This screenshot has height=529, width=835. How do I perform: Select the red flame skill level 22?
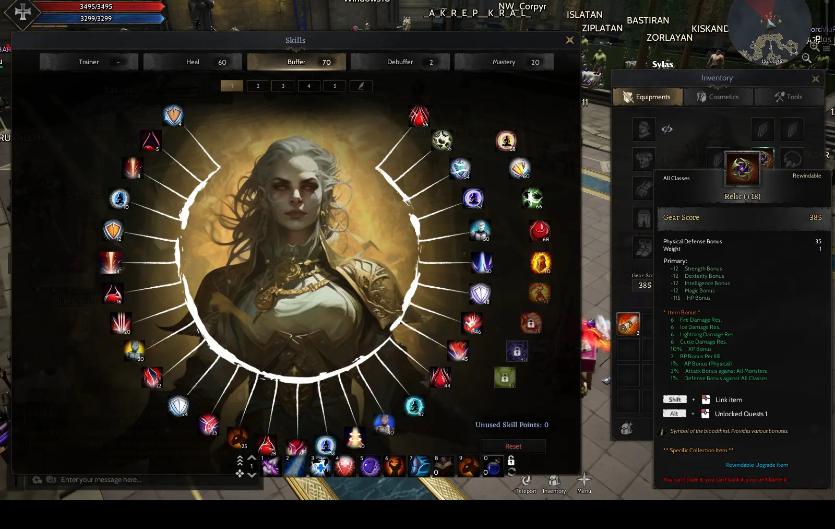point(152,378)
